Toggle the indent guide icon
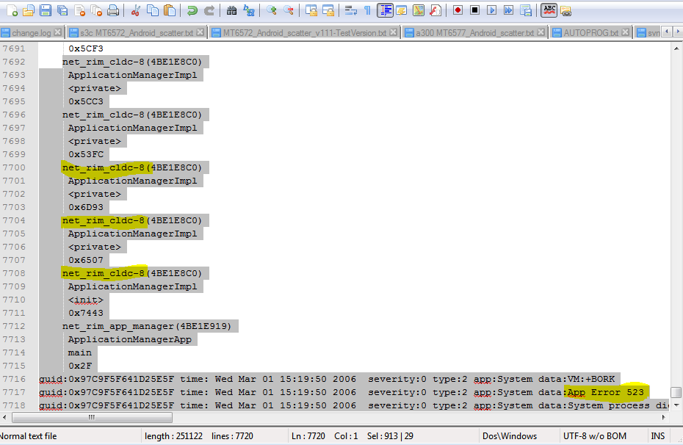Image resolution: width=683 pixels, height=445 pixels. [385, 10]
